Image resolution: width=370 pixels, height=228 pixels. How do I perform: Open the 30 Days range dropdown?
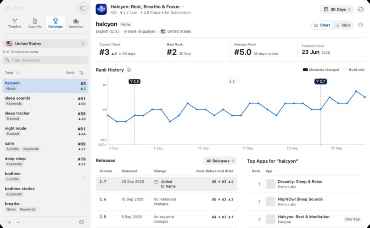(337, 9)
